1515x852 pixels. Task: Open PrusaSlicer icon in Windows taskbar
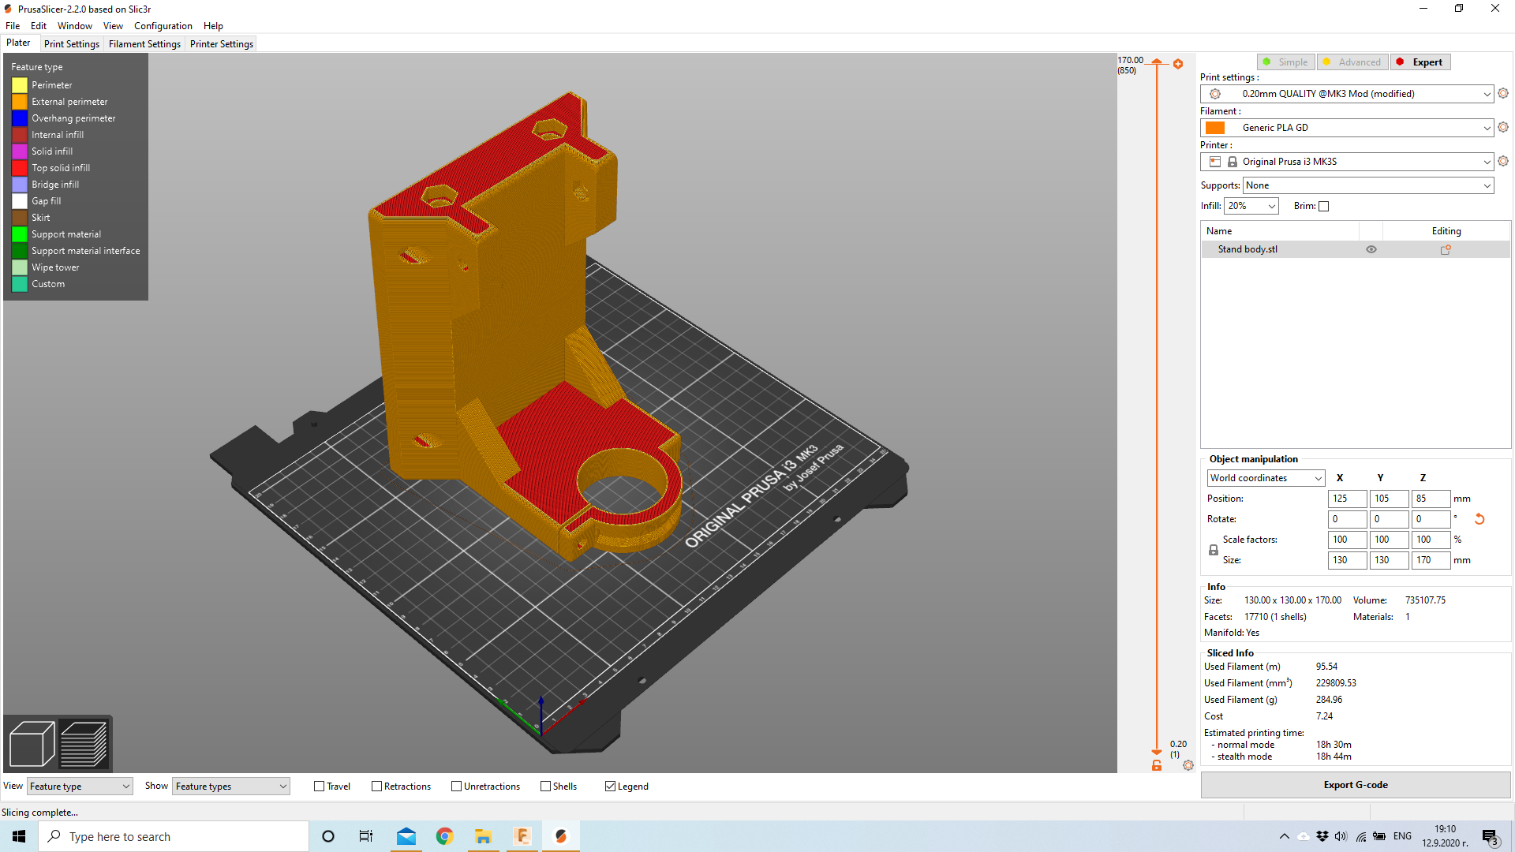(x=561, y=836)
